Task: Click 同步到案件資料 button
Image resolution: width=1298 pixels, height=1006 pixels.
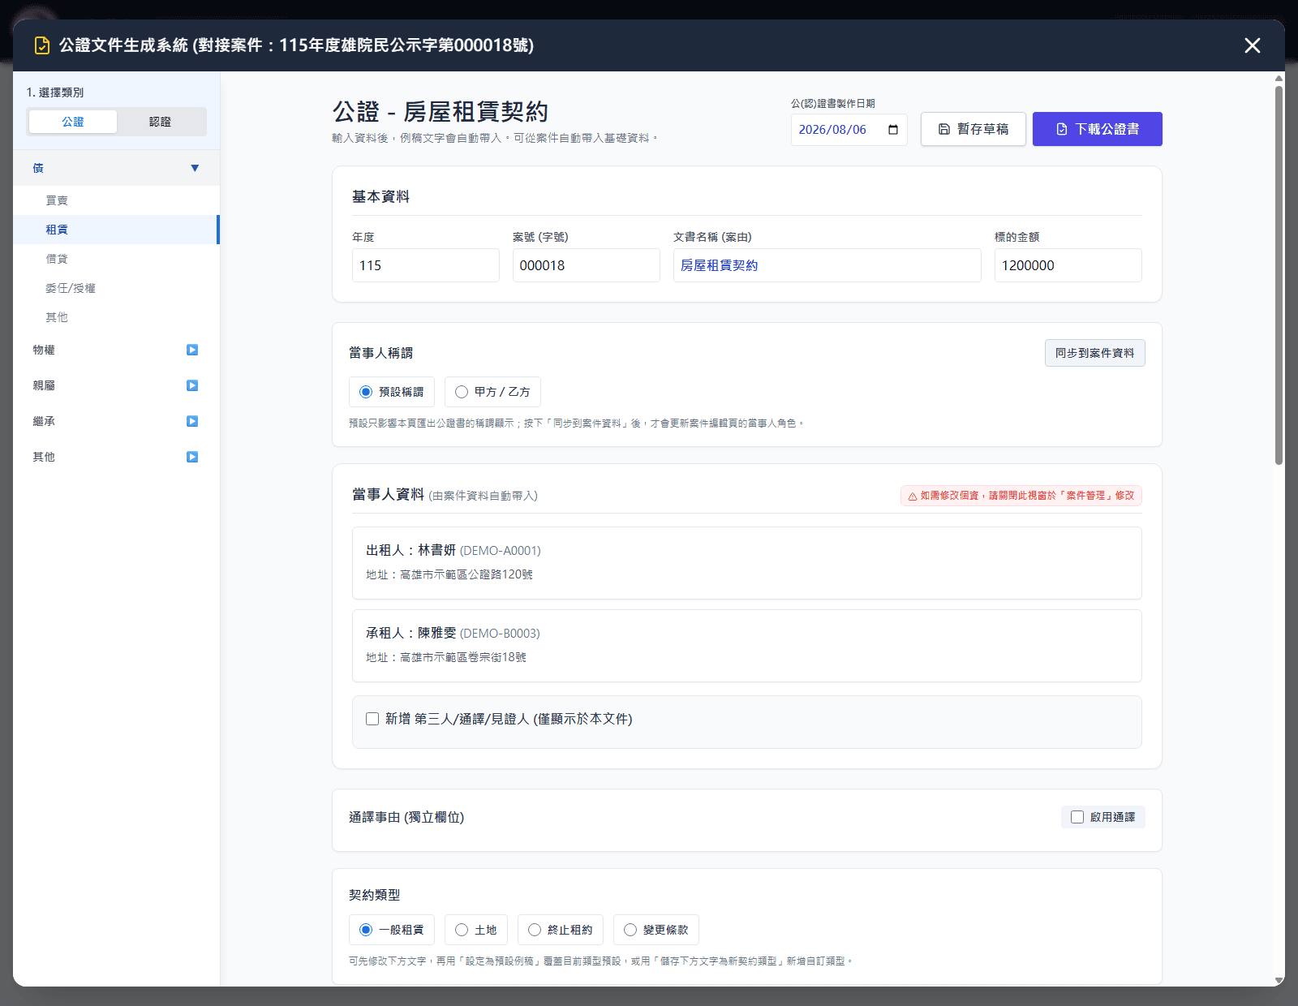Action: pos(1095,353)
